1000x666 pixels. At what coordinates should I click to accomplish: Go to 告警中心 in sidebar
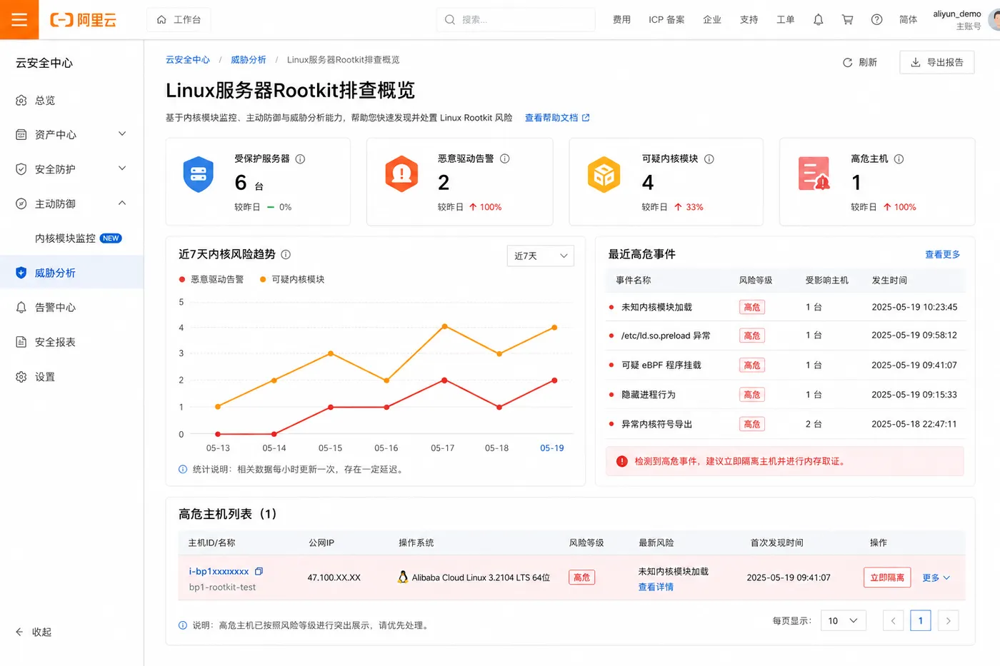tap(71, 308)
